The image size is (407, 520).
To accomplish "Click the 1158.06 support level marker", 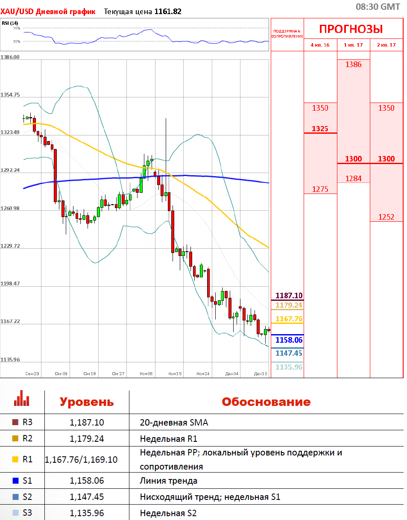I will (x=289, y=340).
